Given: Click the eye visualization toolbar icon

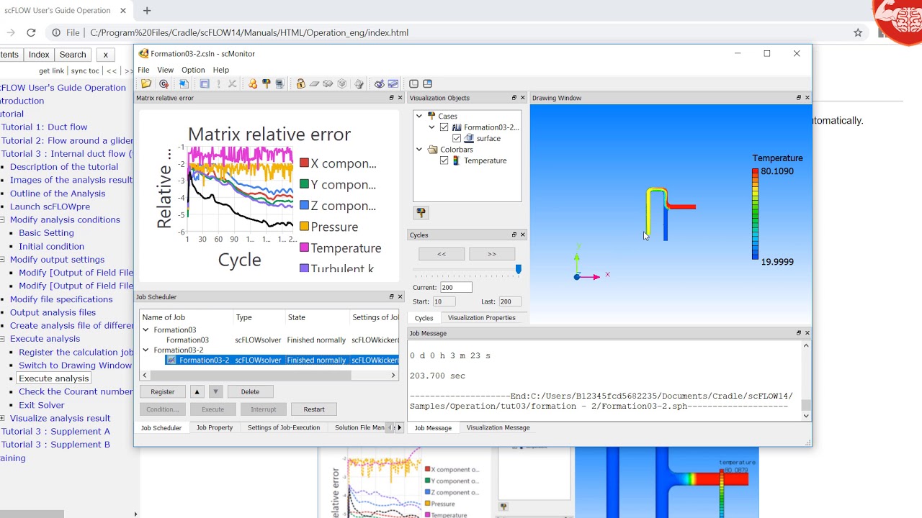Looking at the screenshot, I should [x=380, y=84].
